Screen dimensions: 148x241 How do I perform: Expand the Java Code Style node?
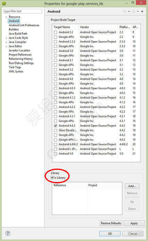click(6, 38)
